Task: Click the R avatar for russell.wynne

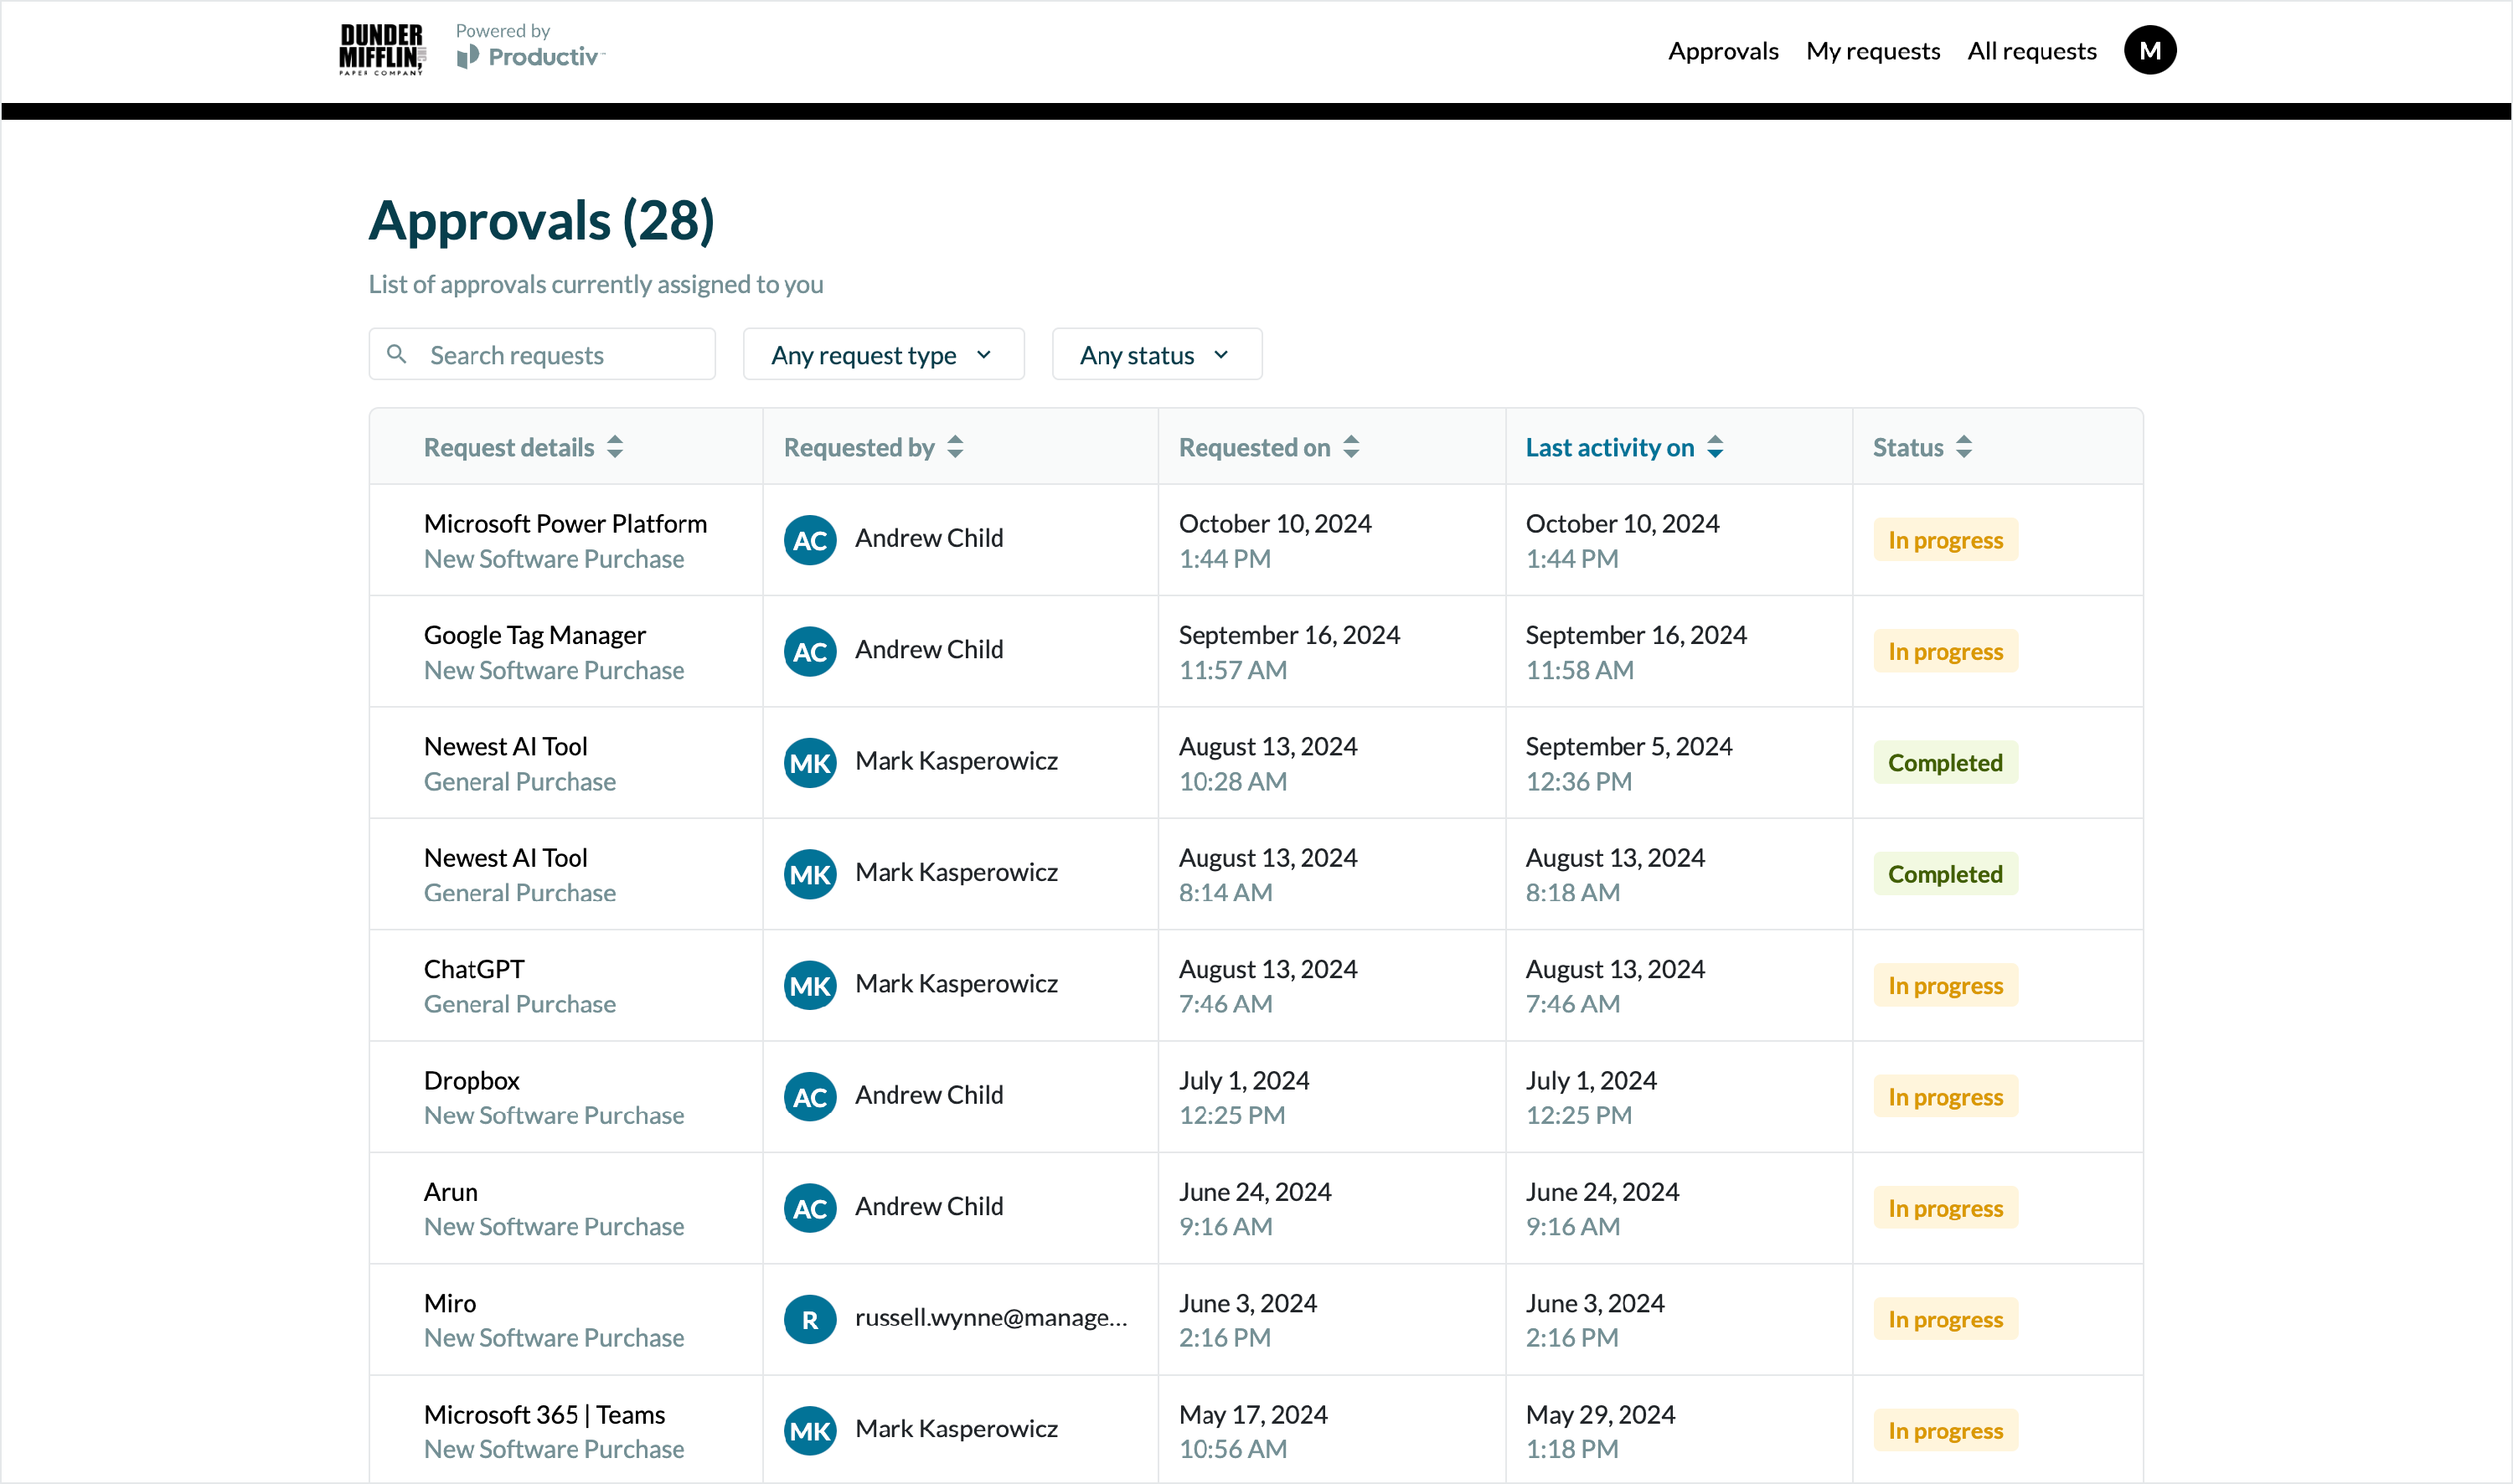Action: pos(809,1319)
